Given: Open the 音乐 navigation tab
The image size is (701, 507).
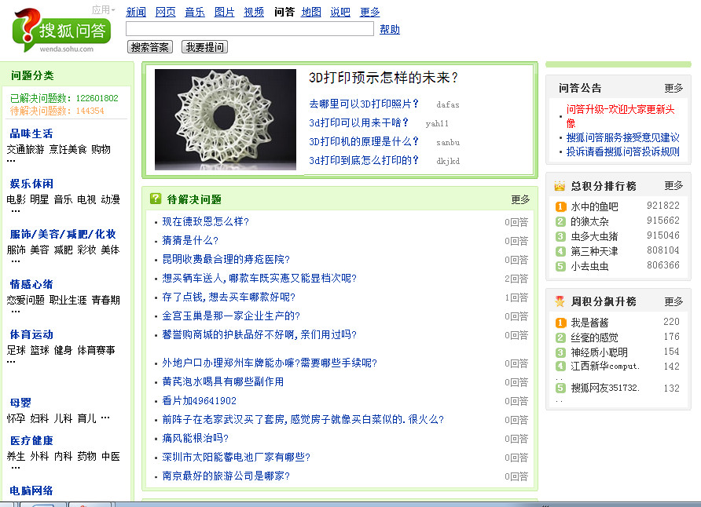Looking at the screenshot, I should (195, 12).
